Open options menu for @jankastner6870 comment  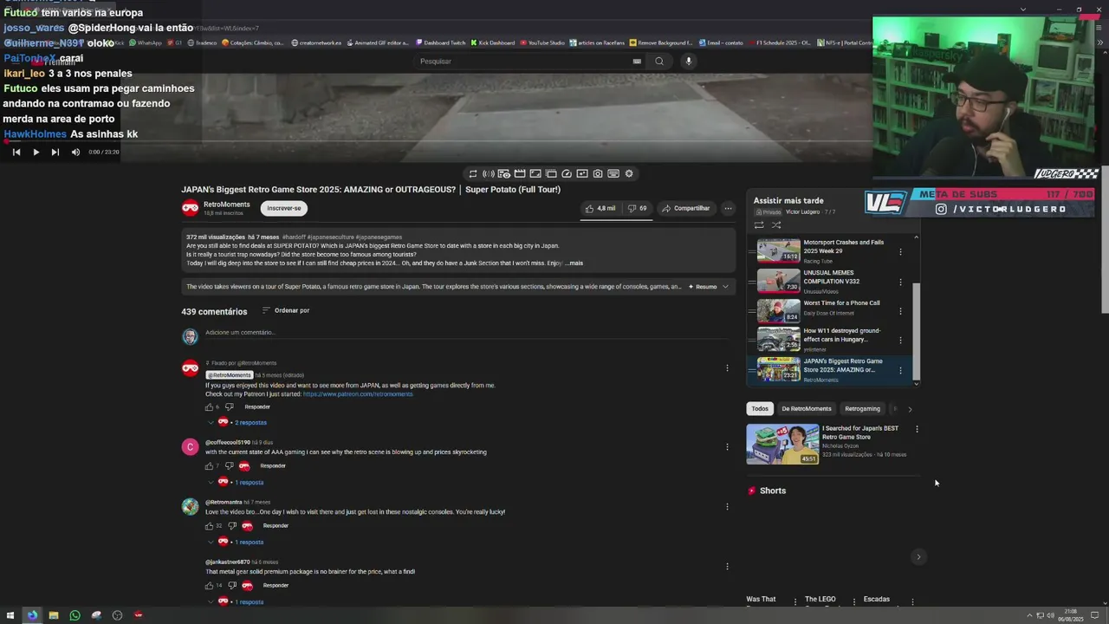[727, 567]
